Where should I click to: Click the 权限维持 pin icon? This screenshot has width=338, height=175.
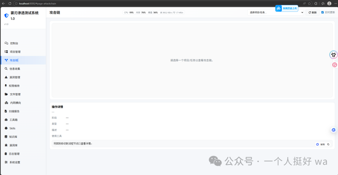(6, 86)
